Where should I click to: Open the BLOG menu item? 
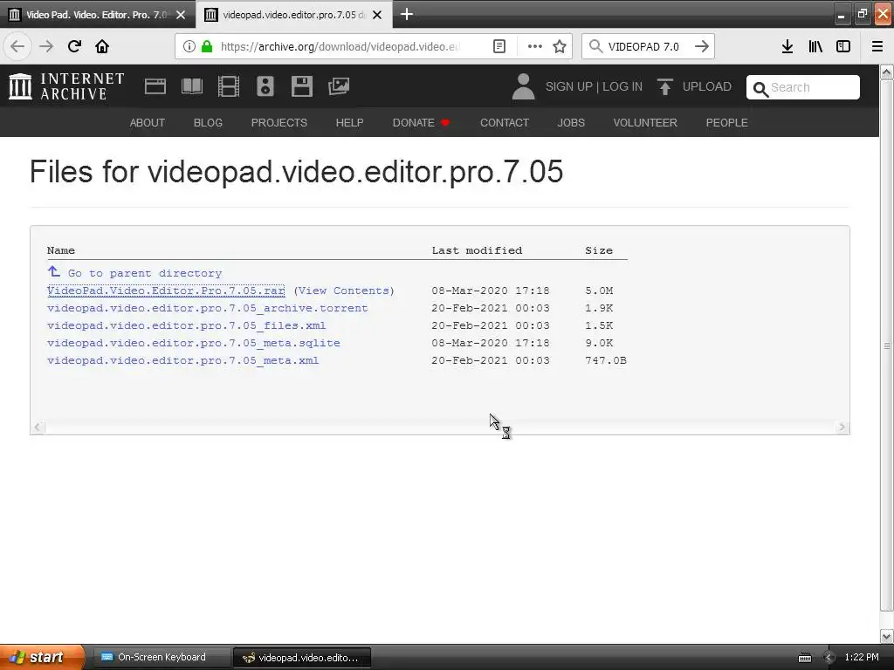(208, 122)
